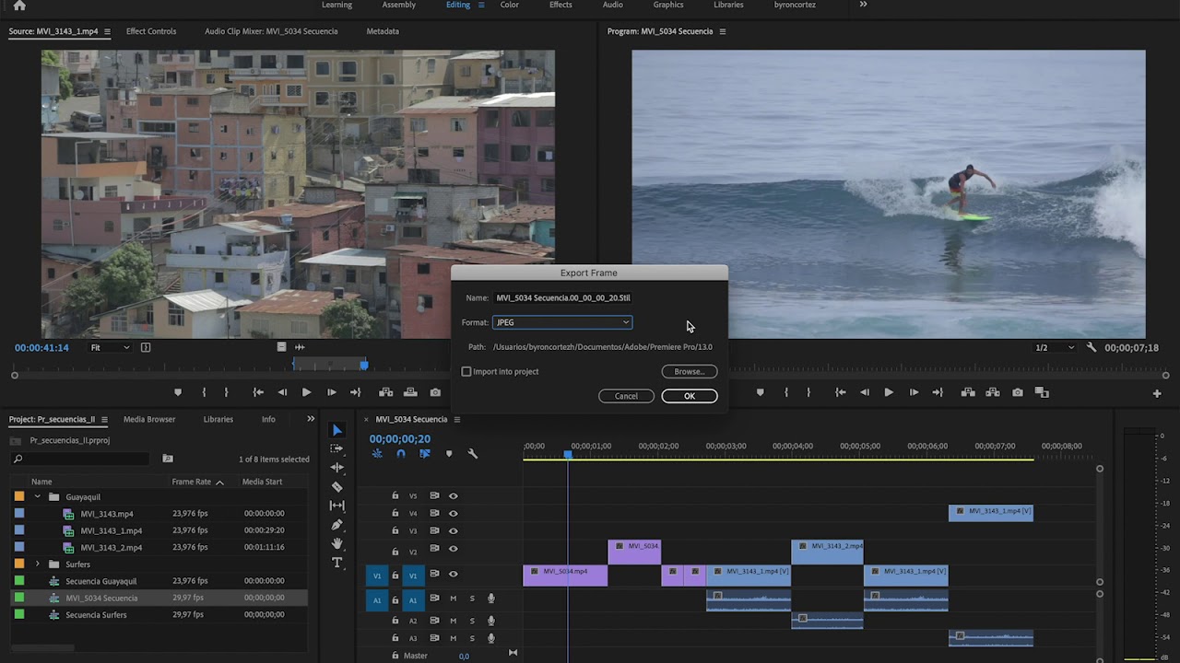The height and width of the screenshot is (663, 1180).
Task: Open Program playback resolution 1/2 dropdown
Action: coord(1055,347)
